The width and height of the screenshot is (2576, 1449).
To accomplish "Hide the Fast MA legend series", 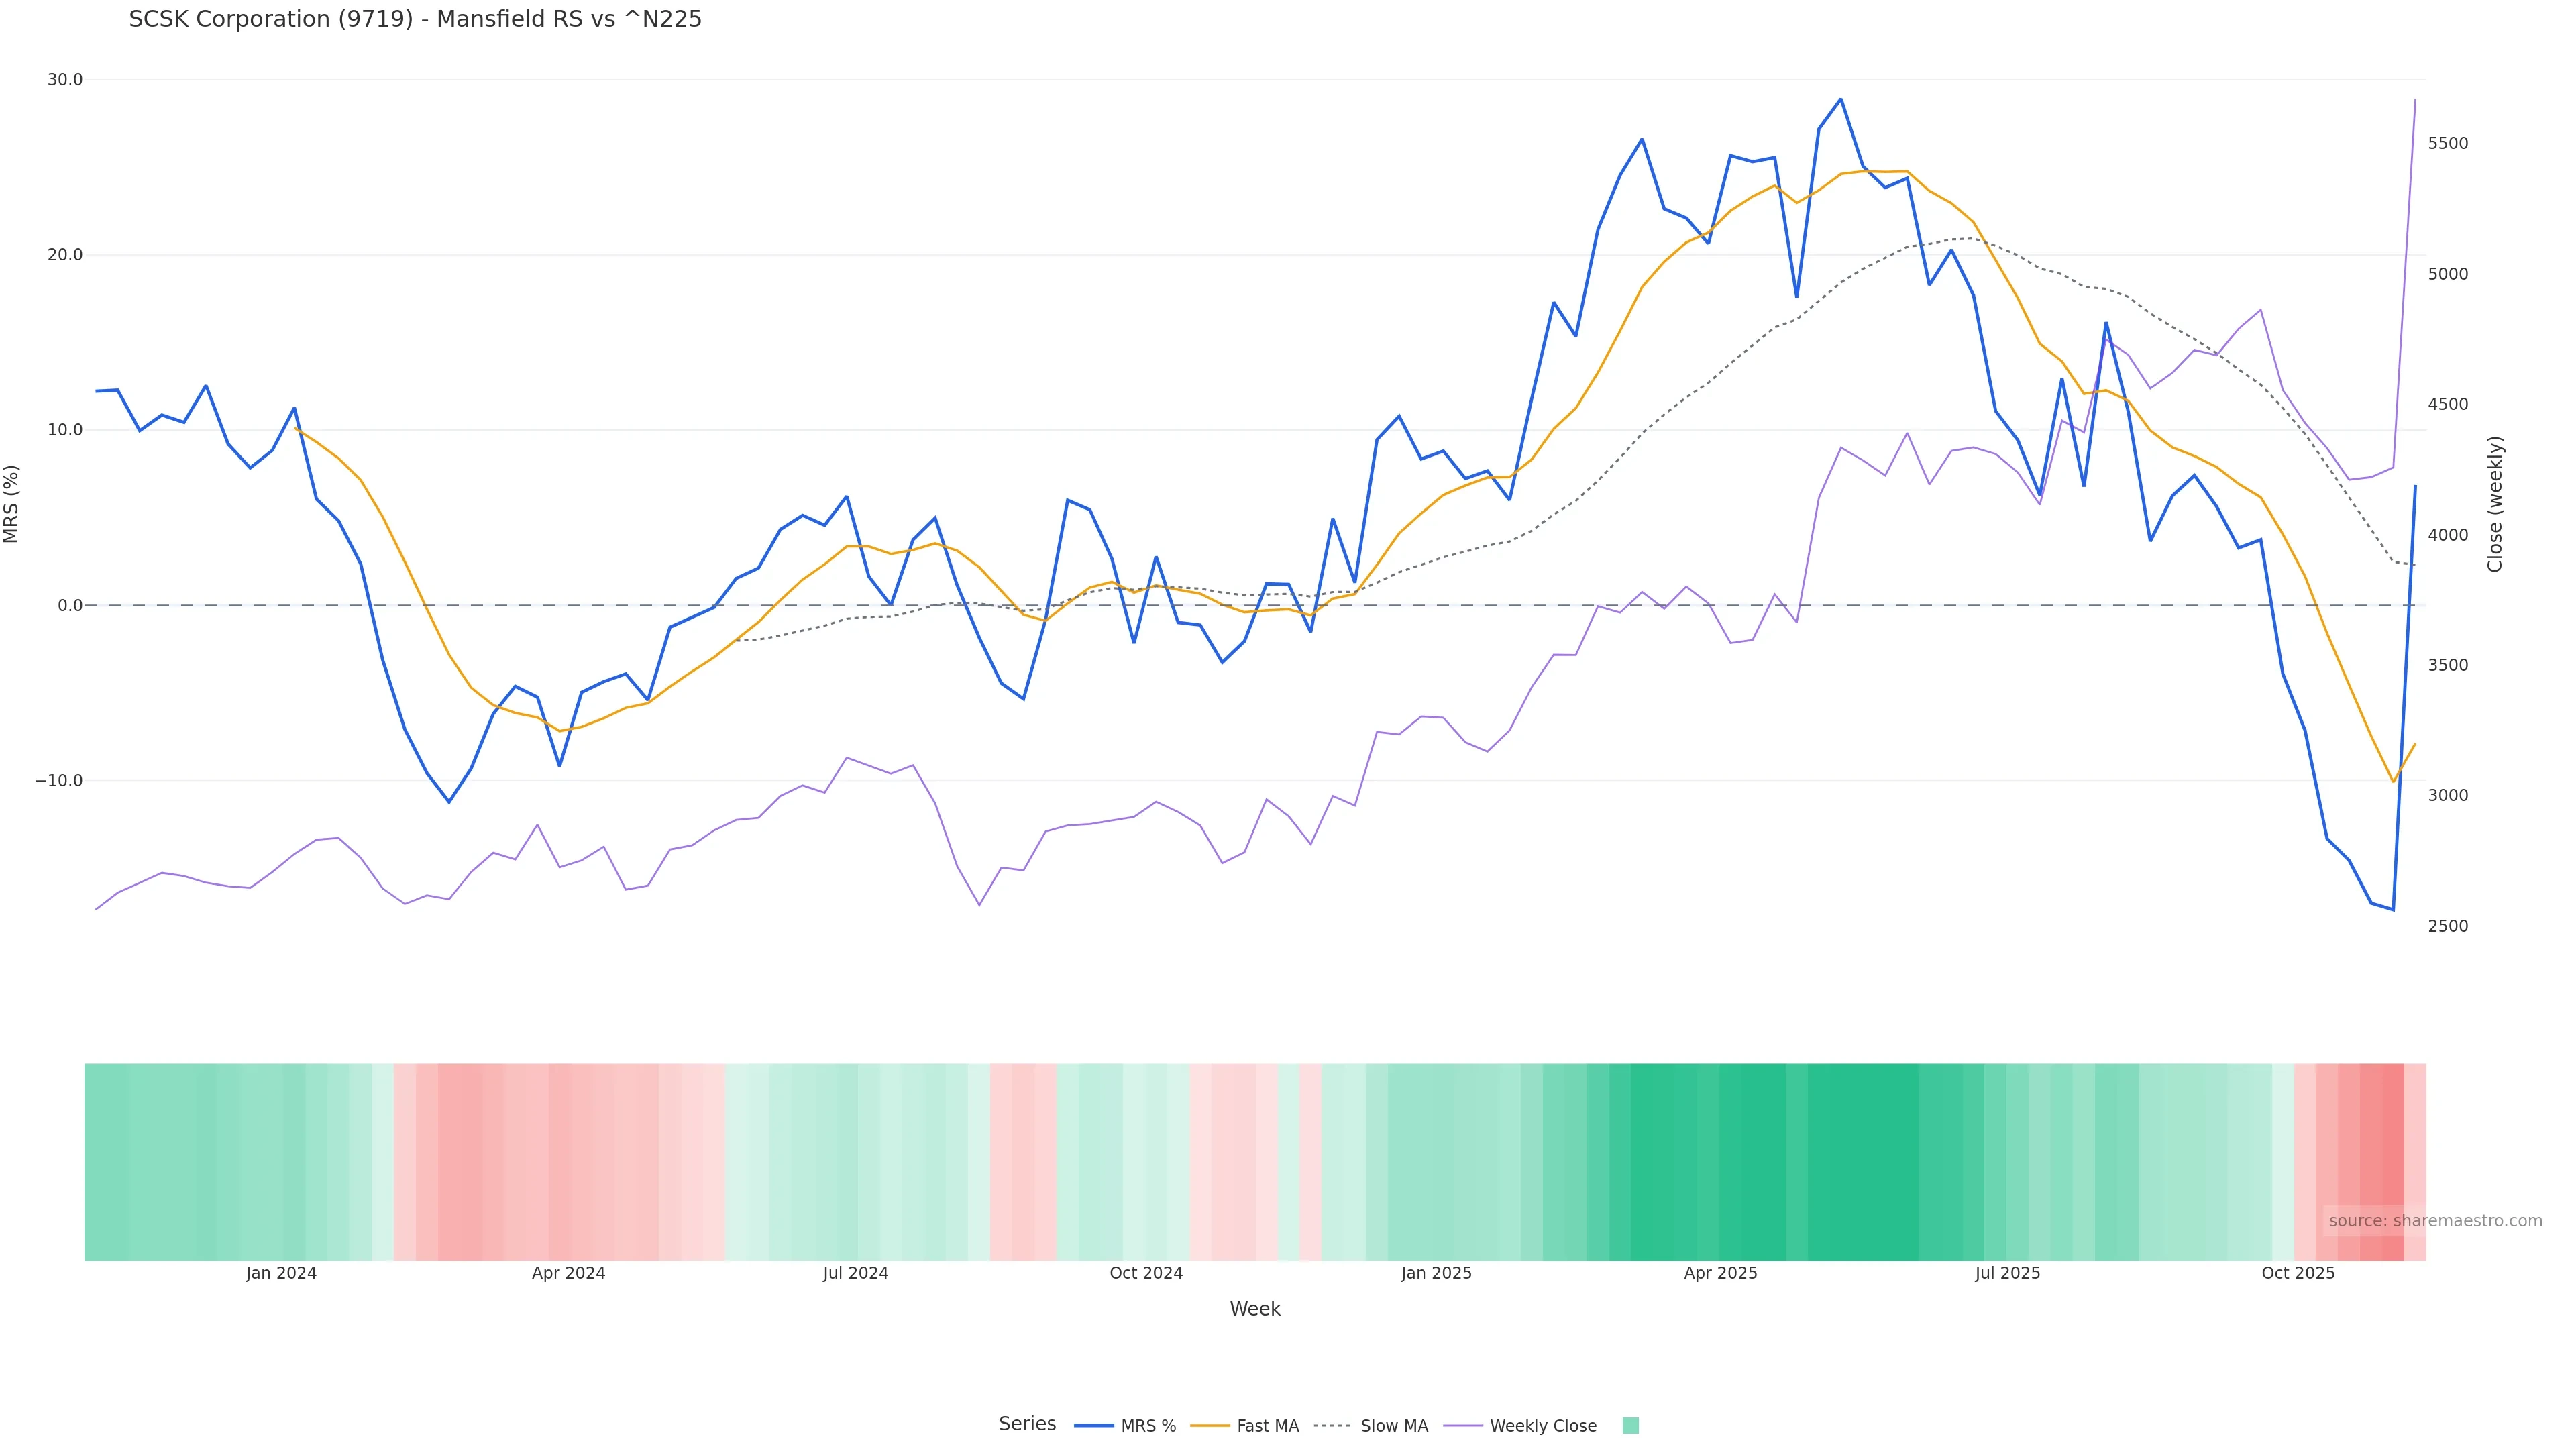I will pyautogui.click(x=1246, y=1426).
